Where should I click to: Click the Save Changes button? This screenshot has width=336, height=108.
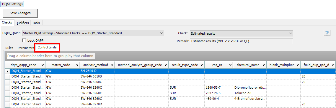pyautogui.click(x=20, y=13)
